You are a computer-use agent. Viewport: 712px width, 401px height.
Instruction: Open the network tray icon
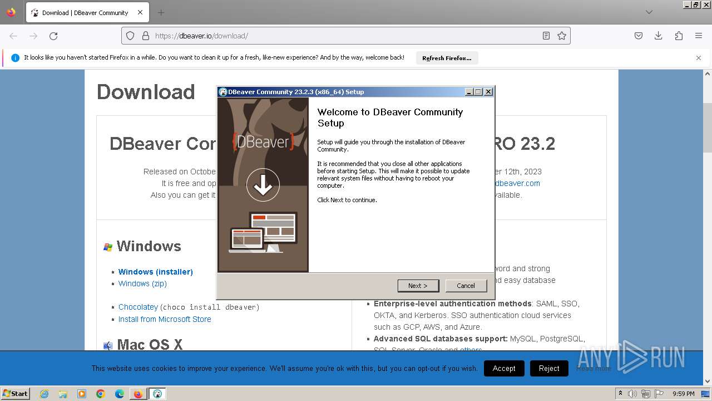pos(646,394)
